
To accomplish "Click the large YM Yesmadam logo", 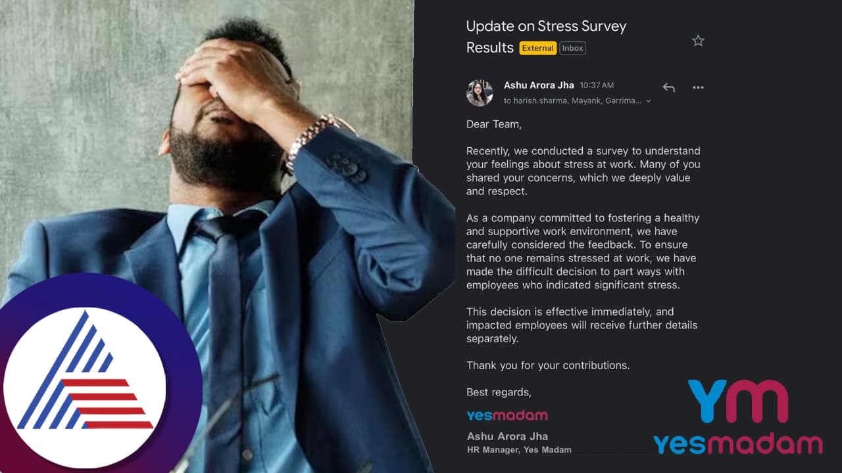I will tap(737, 417).
